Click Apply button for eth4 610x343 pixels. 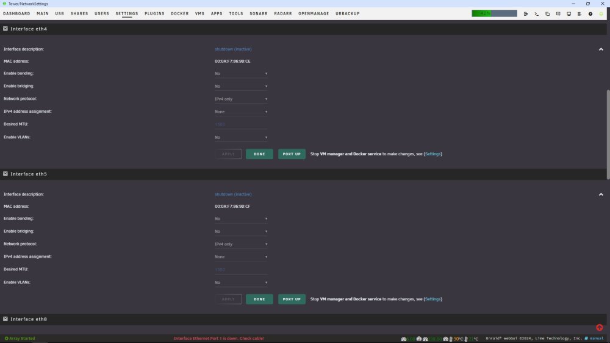228,154
